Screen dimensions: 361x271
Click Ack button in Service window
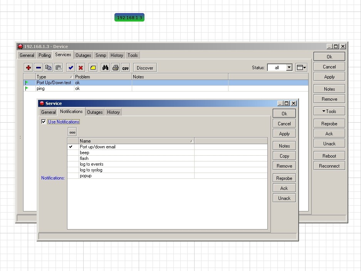pos(284,188)
